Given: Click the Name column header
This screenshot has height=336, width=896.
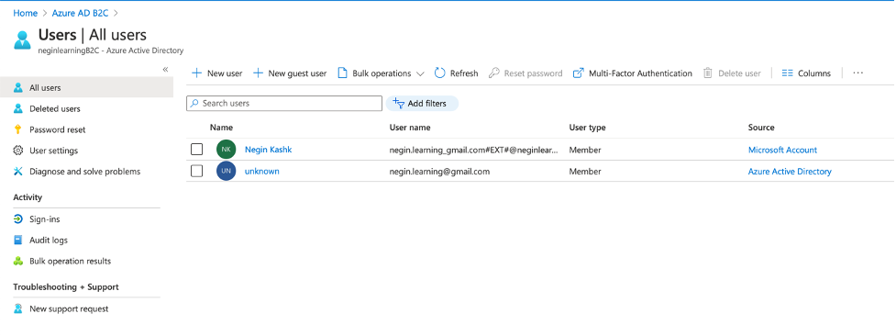Looking at the screenshot, I should (x=221, y=128).
